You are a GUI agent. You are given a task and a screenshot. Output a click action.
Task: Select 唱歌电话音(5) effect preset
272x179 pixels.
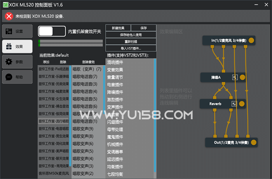87,99
